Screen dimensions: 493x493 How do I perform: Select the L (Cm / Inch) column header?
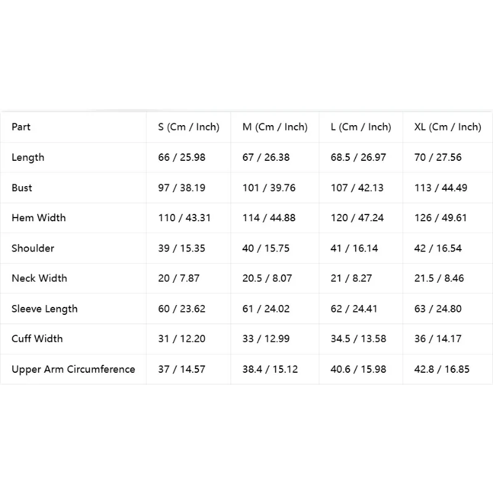(361, 127)
